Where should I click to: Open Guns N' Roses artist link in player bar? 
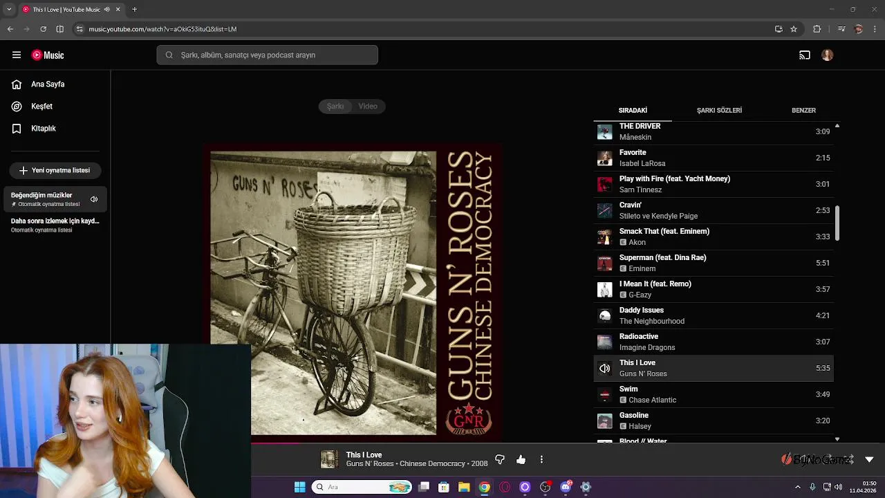click(370, 463)
